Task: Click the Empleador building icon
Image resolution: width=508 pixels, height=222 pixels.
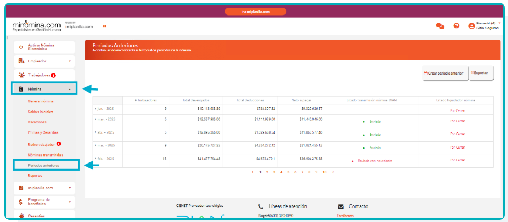Action: (21, 61)
